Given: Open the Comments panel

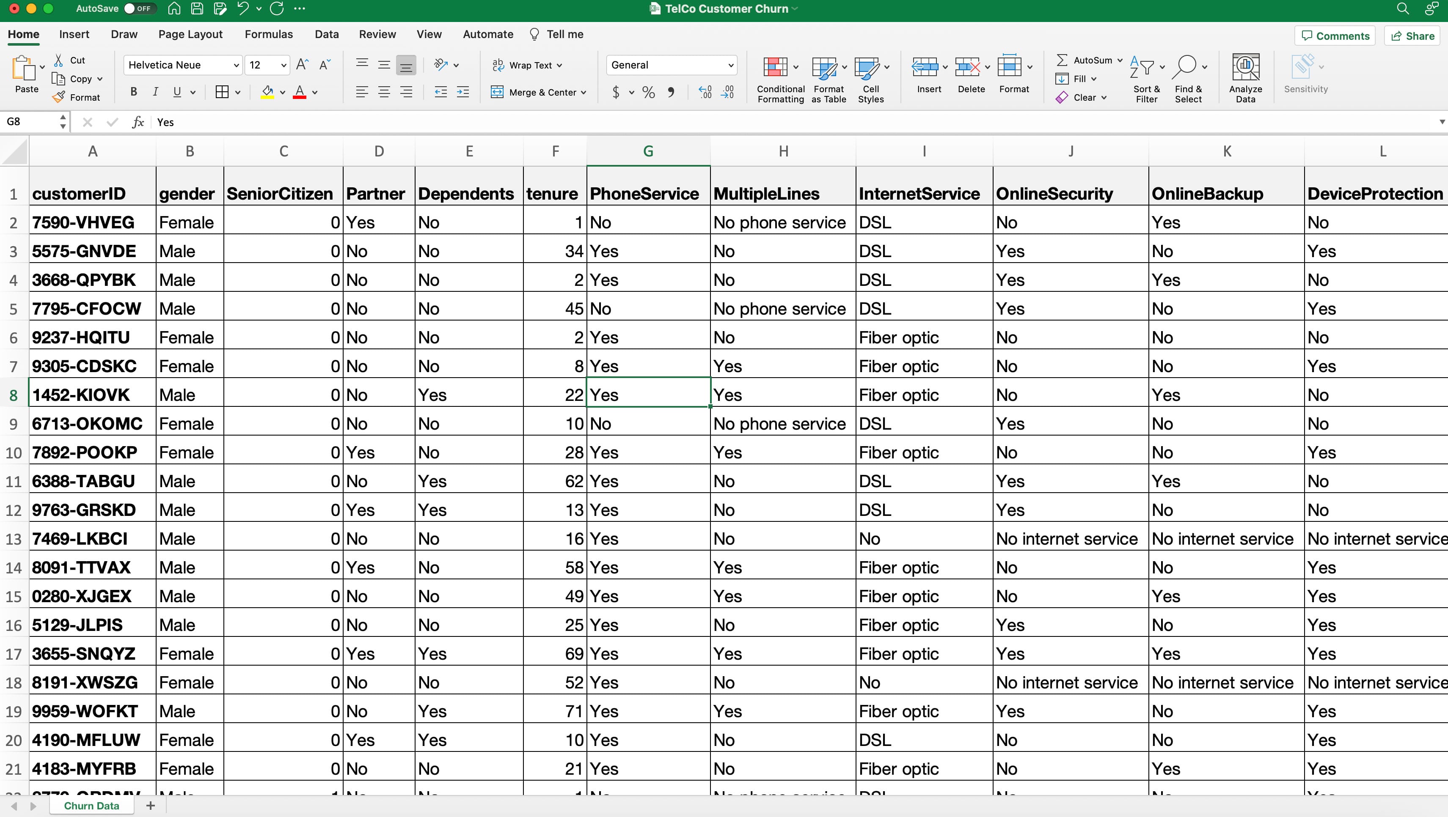Looking at the screenshot, I should click(1335, 36).
